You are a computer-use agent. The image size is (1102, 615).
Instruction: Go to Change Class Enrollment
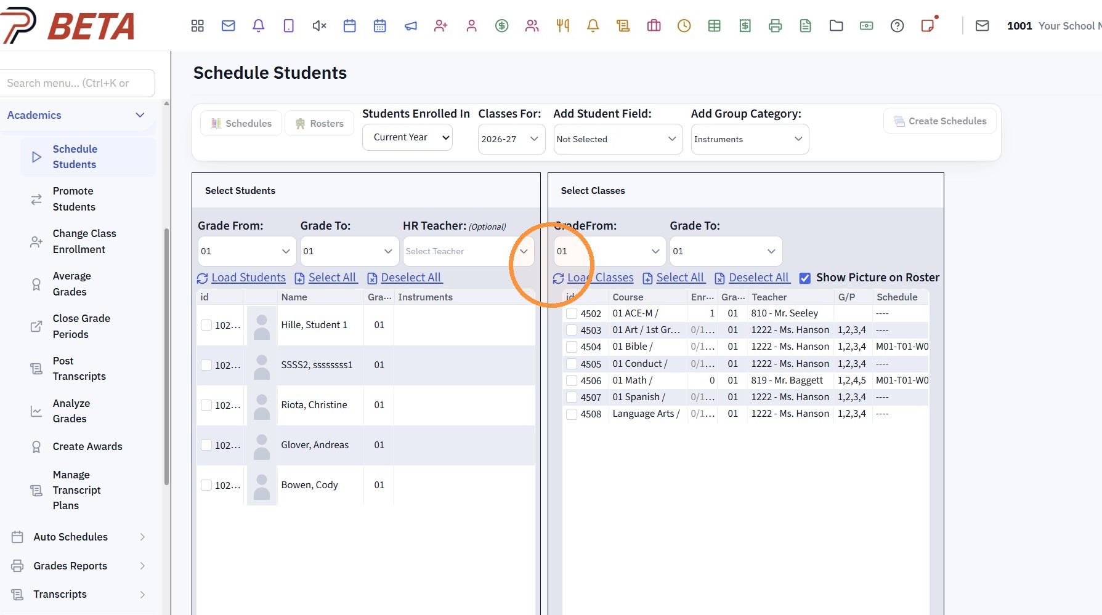(88, 241)
